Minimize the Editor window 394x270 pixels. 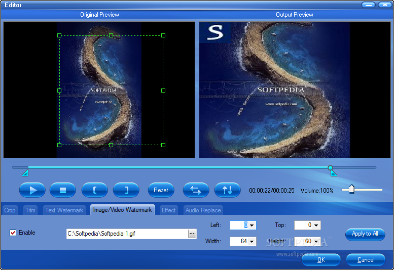coord(369,5)
